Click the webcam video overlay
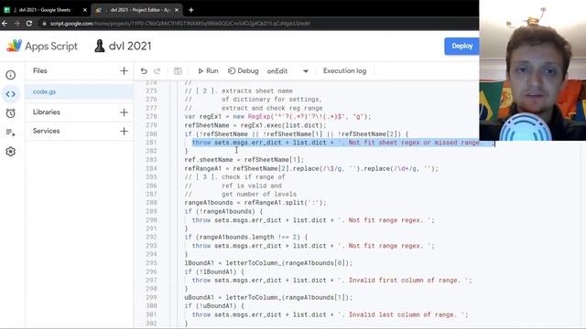This screenshot has width=586, height=329. click(x=533, y=70)
